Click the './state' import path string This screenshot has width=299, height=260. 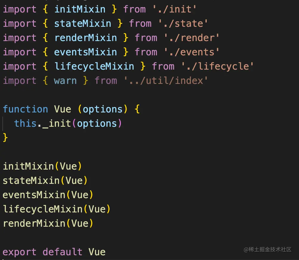[183, 24]
